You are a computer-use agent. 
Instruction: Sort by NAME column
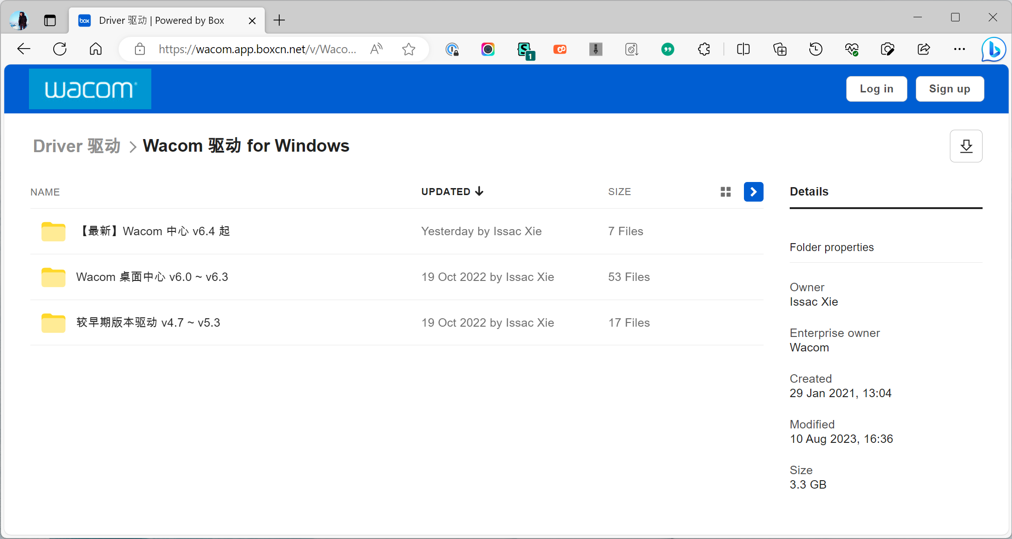(x=45, y=192)
